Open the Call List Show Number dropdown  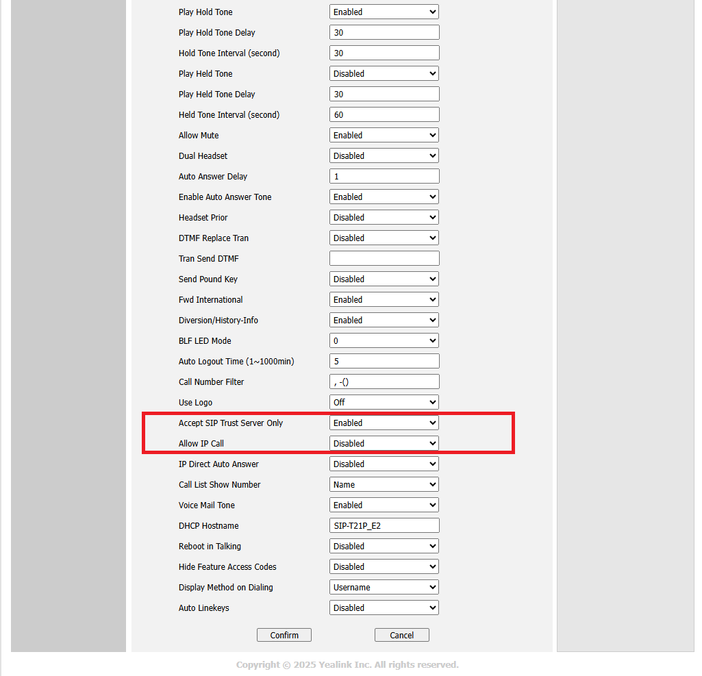tap(384, 484)
